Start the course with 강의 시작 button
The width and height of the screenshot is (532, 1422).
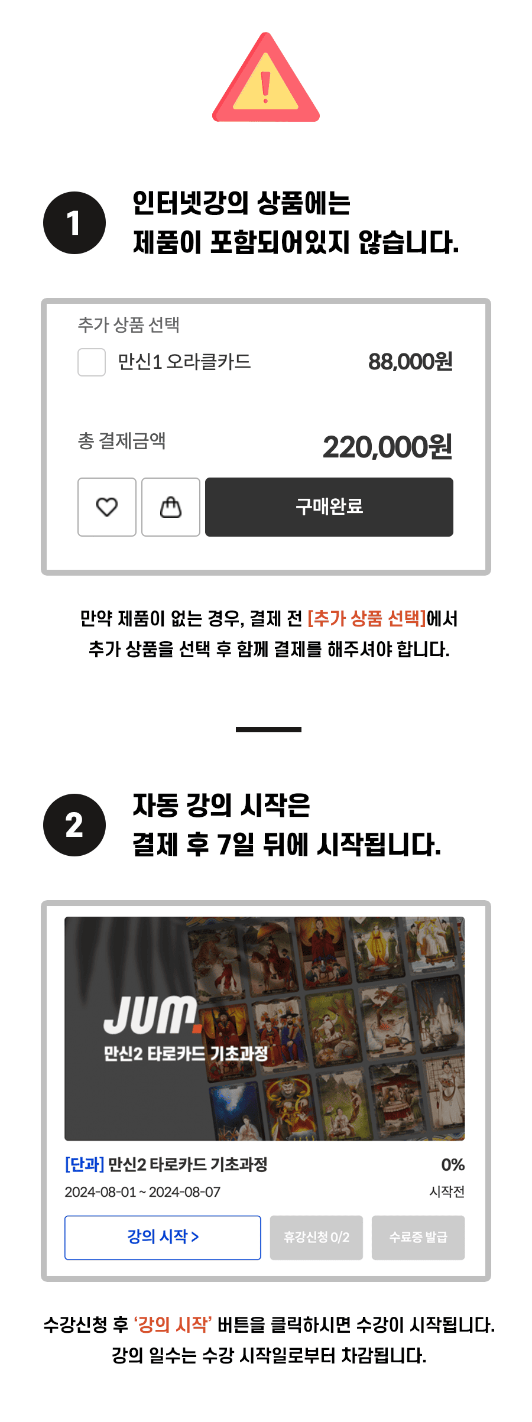click(163, 1238)
